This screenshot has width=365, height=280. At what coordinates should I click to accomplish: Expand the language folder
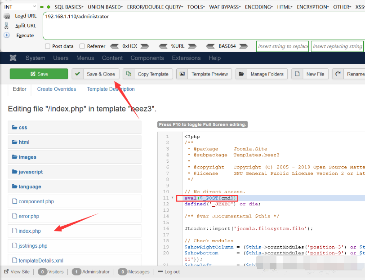[x=75, y=187]
